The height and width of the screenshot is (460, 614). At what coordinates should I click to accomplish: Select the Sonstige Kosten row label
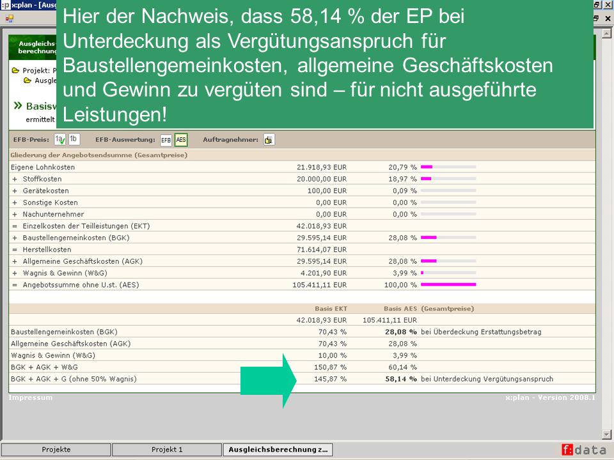tap(50, 203)
